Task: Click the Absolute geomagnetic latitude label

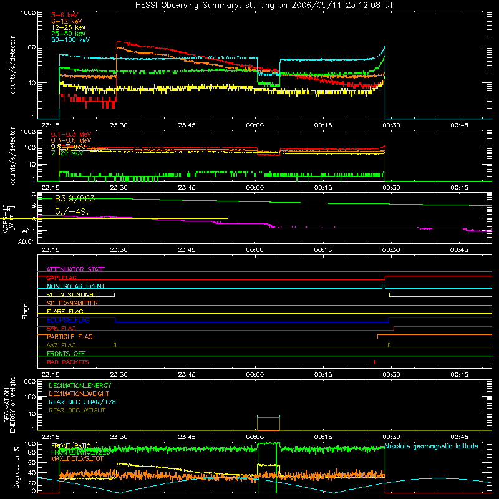Action: pyautogui.click(x=431, y=446)
